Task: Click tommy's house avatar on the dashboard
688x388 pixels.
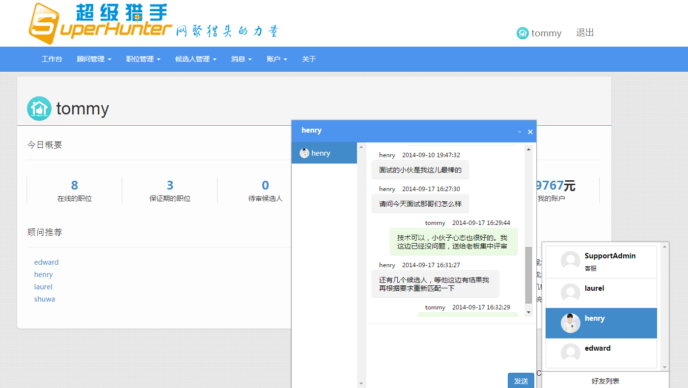Action: coord(39,109)
